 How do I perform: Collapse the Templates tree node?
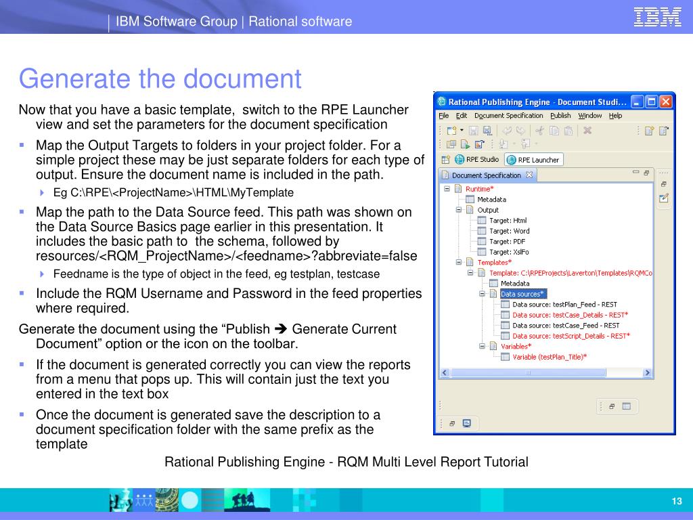tap(459, 262)
